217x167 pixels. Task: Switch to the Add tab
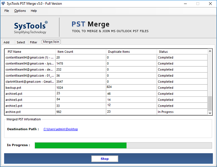coord(7,42)
